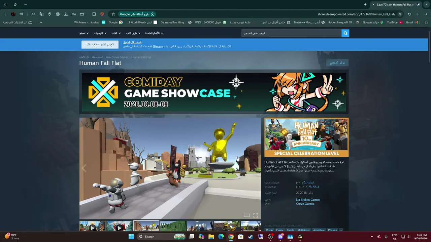Expand the التوصيات store menu
The width and height of the screenshot is (431, 242).
pos(100,33)
